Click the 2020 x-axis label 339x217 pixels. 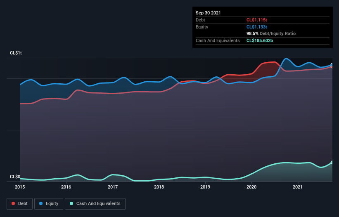tap(251, 187)
